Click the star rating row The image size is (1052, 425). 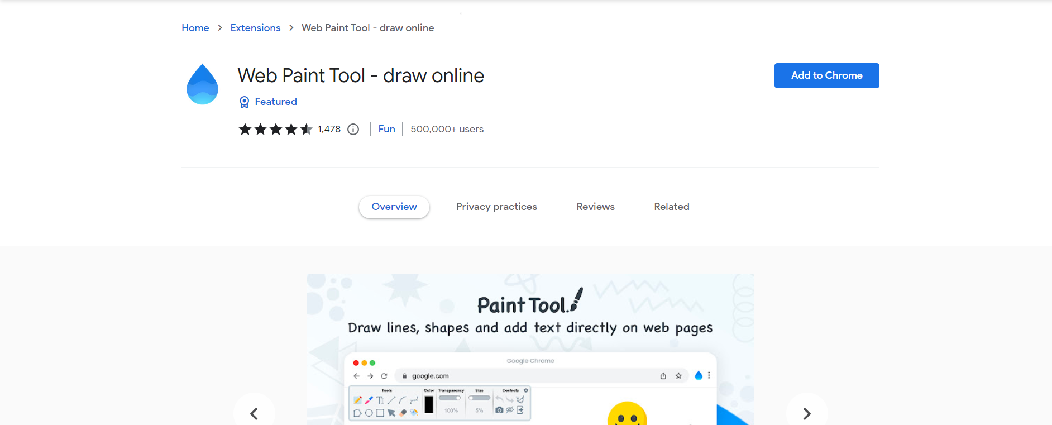coord(275,130)
